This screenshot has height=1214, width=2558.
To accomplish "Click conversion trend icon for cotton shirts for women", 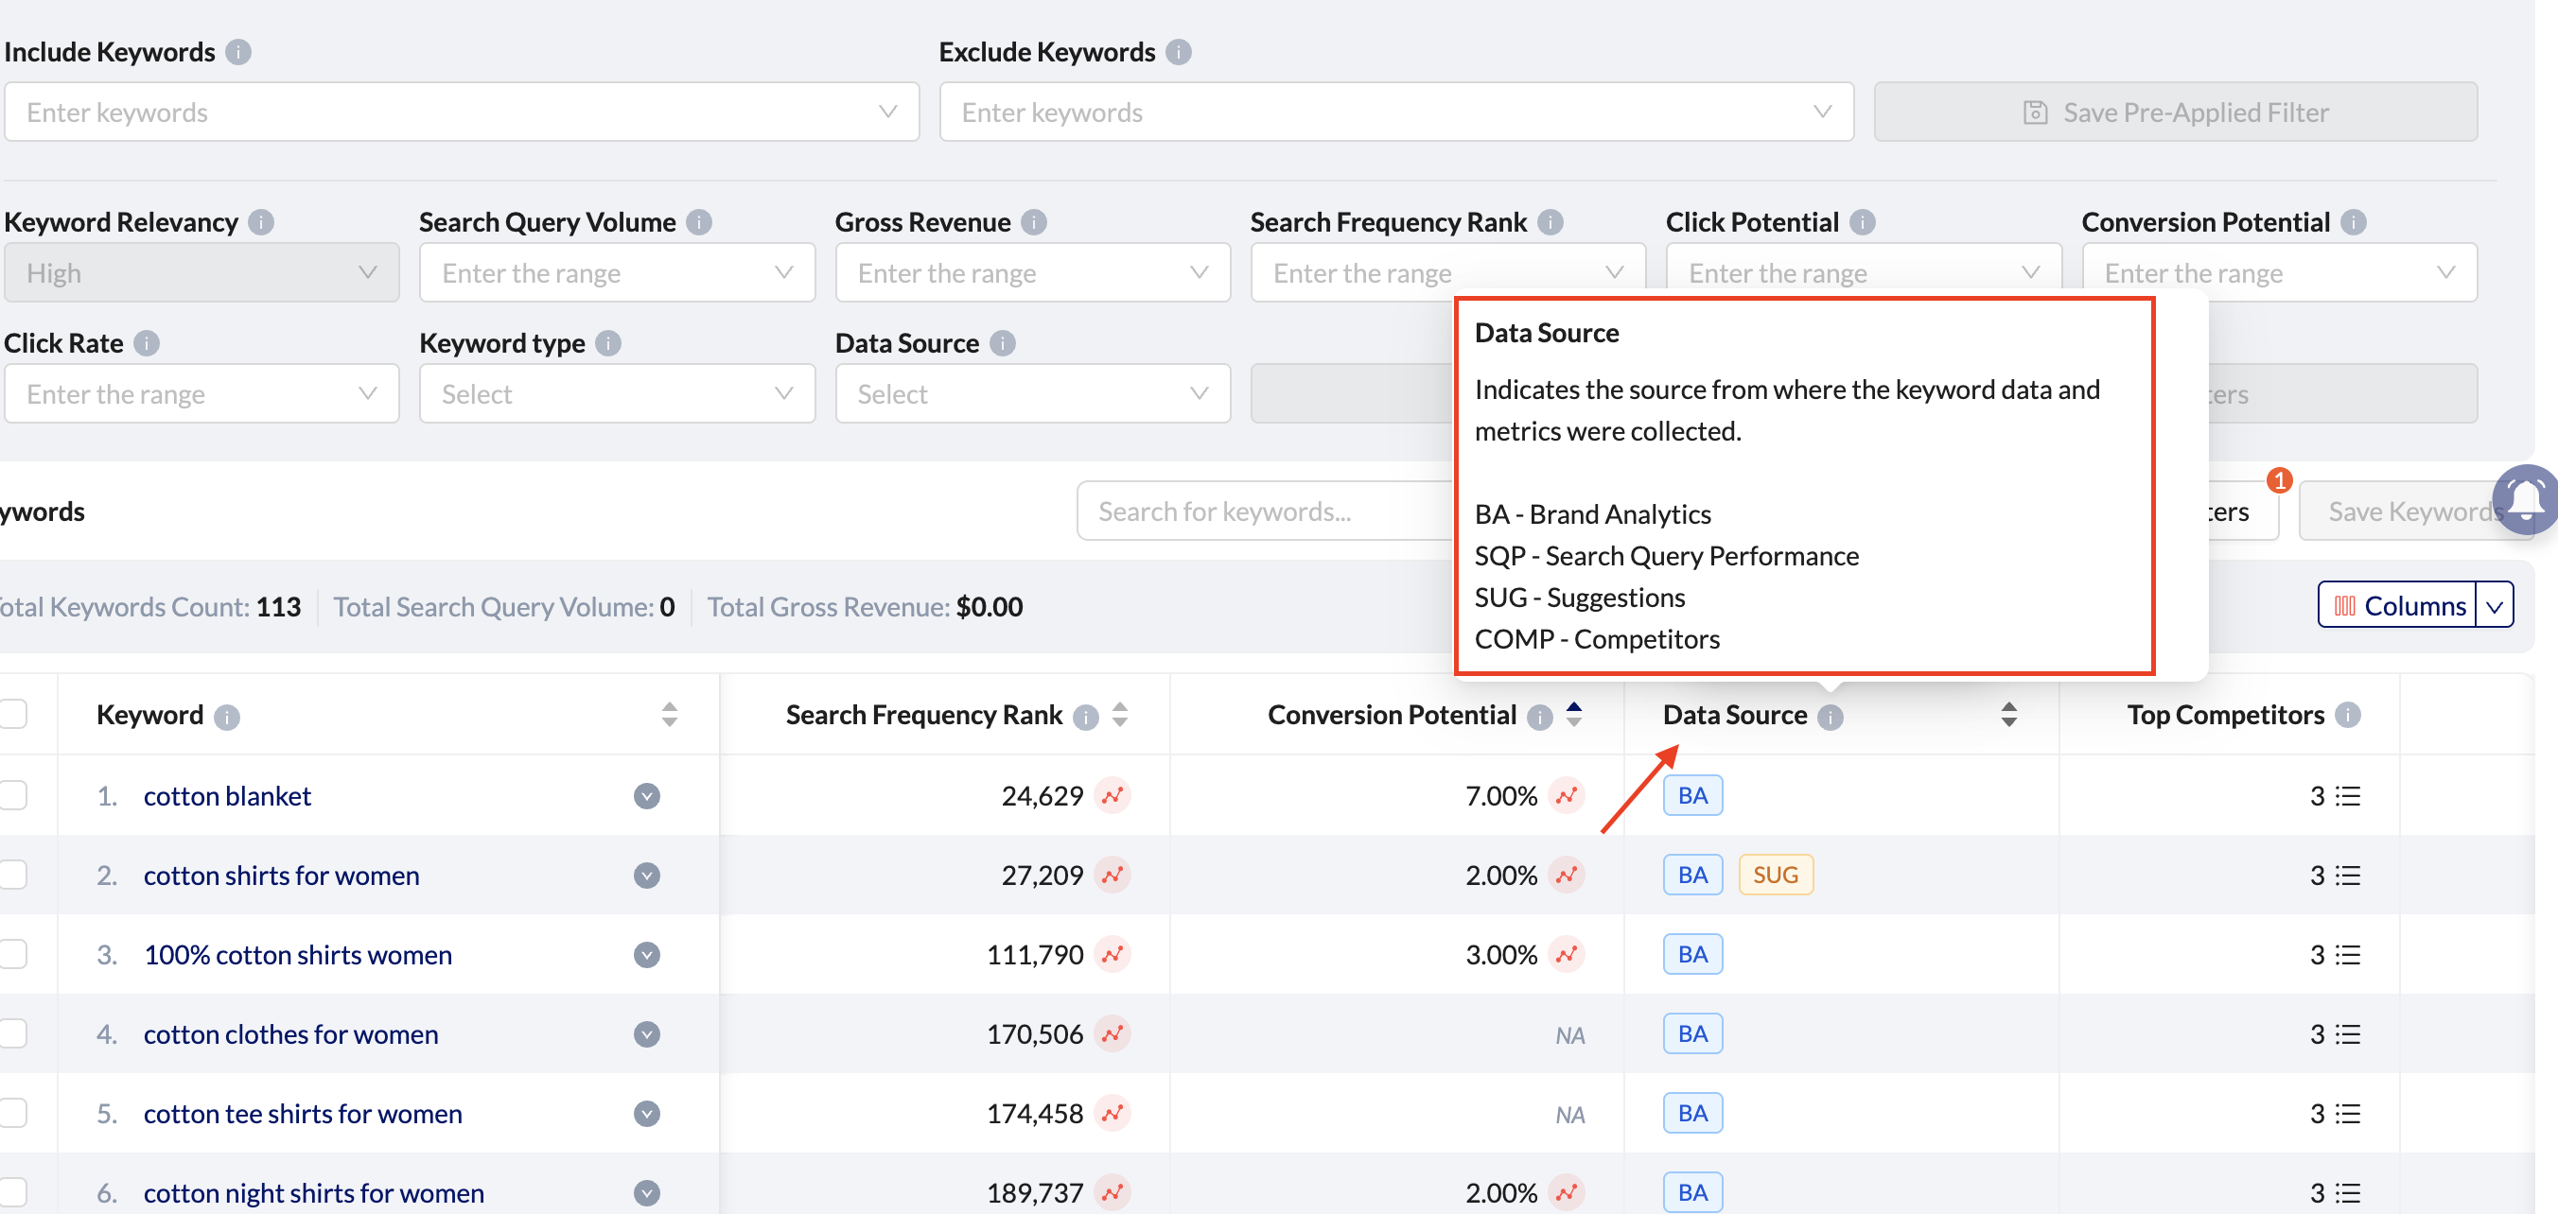I will (1566, 875).
